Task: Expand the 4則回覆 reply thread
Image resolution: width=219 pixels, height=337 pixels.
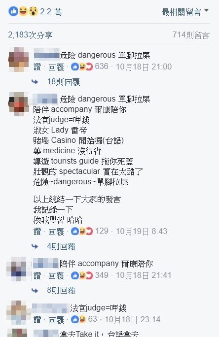Action: click(x=61, y=246)
